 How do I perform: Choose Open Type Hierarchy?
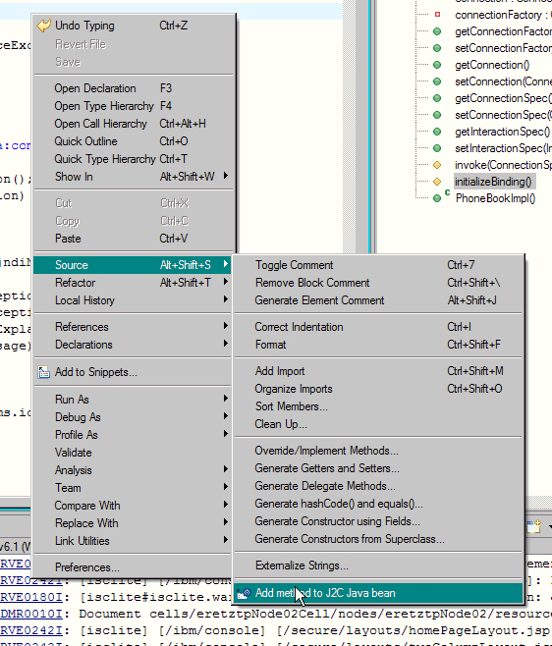[x=133, y=106]
